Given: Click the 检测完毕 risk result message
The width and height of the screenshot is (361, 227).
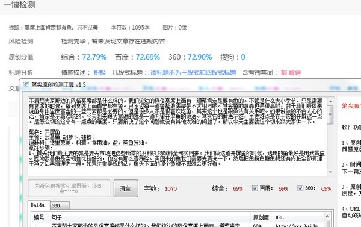Looking at the screenshot, I should click(x=113, y=42).
